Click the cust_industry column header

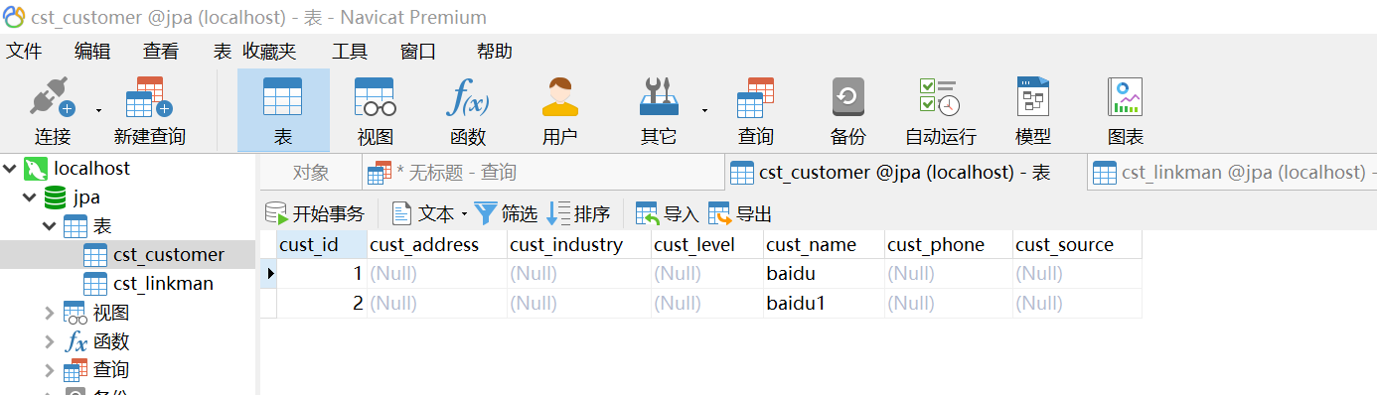579,244
